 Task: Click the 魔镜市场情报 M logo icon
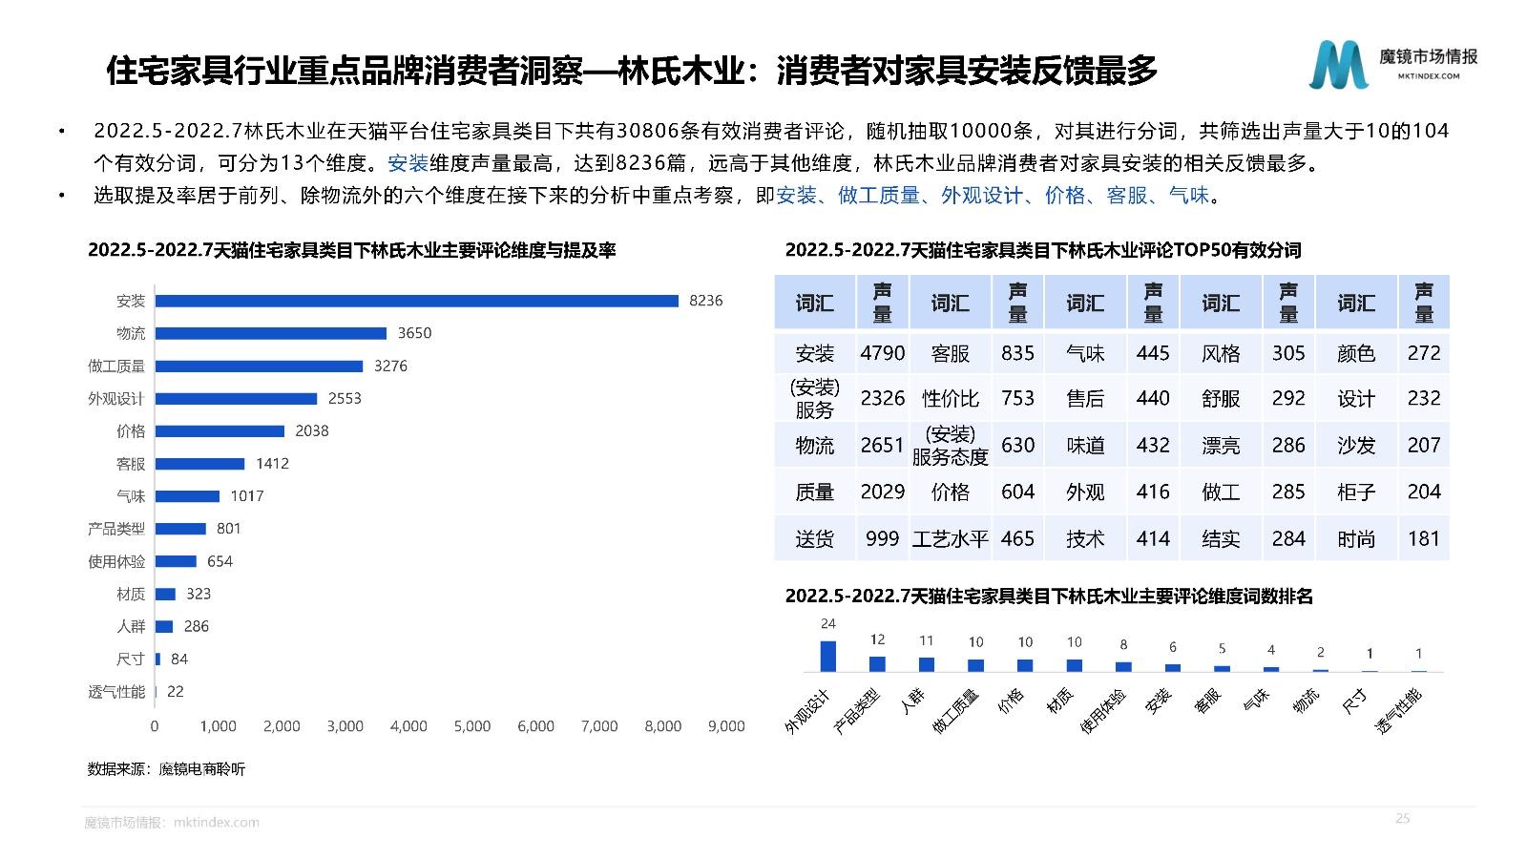pos(1338,65)
